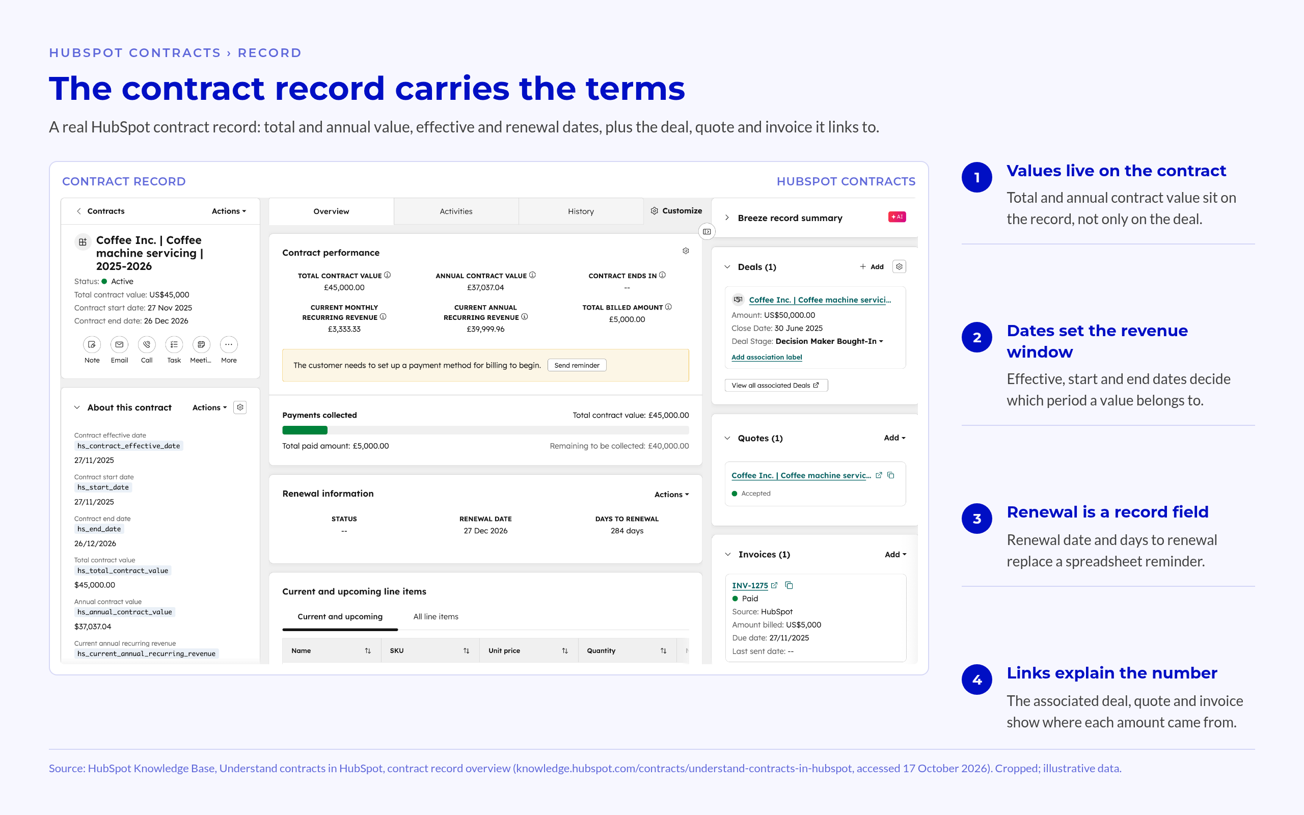Open About this contract Actions dropdown

(x=209, y=407)
